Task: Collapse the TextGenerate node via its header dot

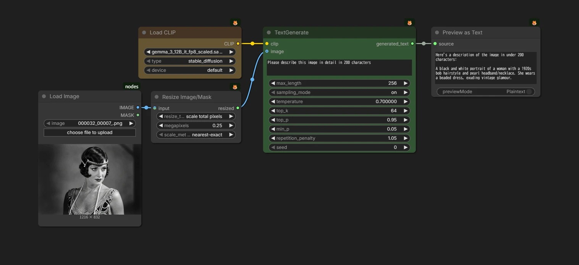Action: 269,33
